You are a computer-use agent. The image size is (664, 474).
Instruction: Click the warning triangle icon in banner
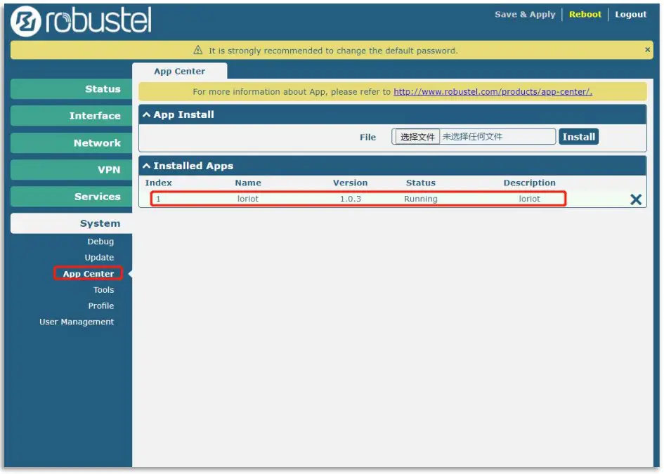coord(197,50)
